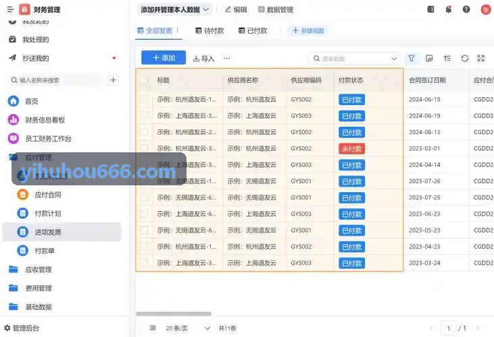Screen dimensions: 494x337
Task: Check row 杭州道友云-1 dated 2023-04-23
Action: point(145,246)
